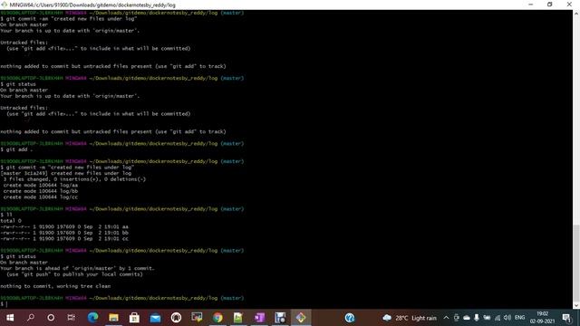Minimize the MINGW64 terminal window
Screen dimensions: 580x326
point(531,5)
